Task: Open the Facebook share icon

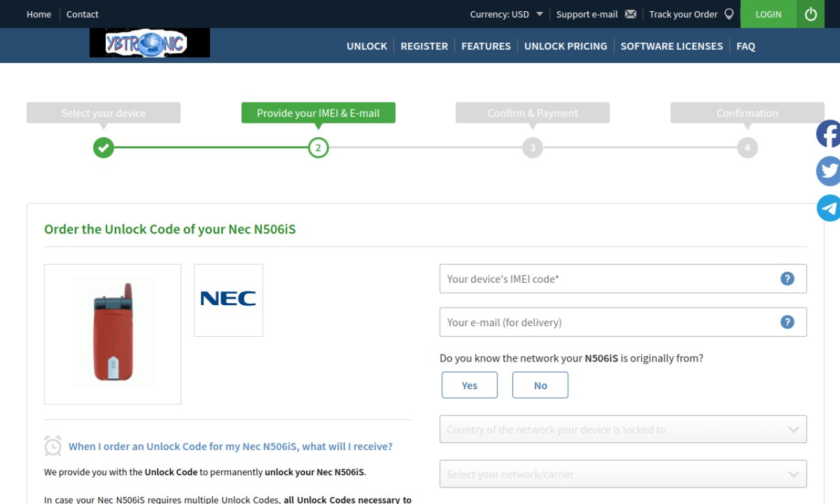Action: coord(828,134)
